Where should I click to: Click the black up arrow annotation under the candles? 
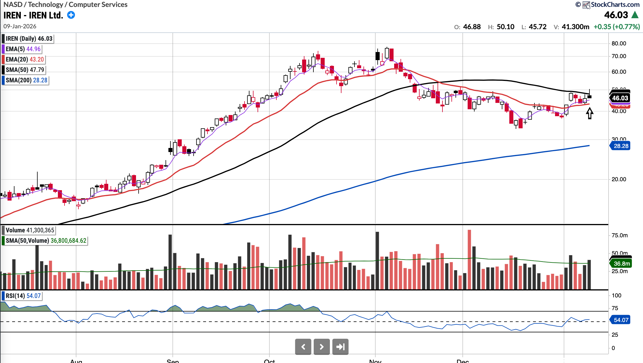[589, 113]
